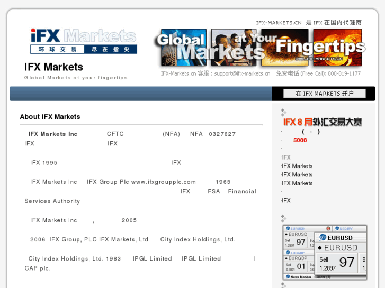Screen dimensions: 385x288
Task: Click the red 5000 prize text
Action: pyautogui.click(x=300, y=140)
